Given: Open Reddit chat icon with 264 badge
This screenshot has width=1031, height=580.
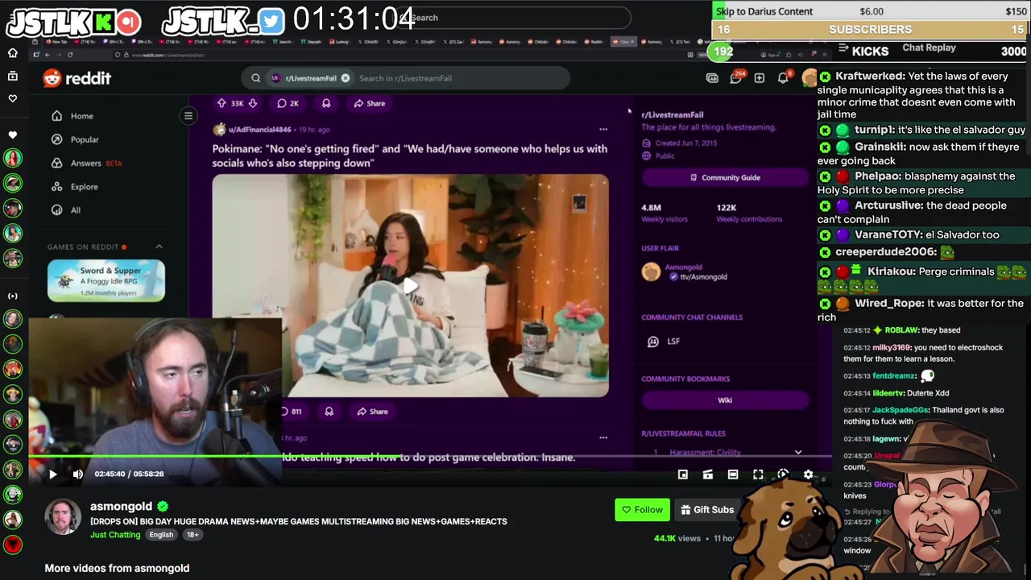Looking at the screenshot, I should [x=735, y=78].
